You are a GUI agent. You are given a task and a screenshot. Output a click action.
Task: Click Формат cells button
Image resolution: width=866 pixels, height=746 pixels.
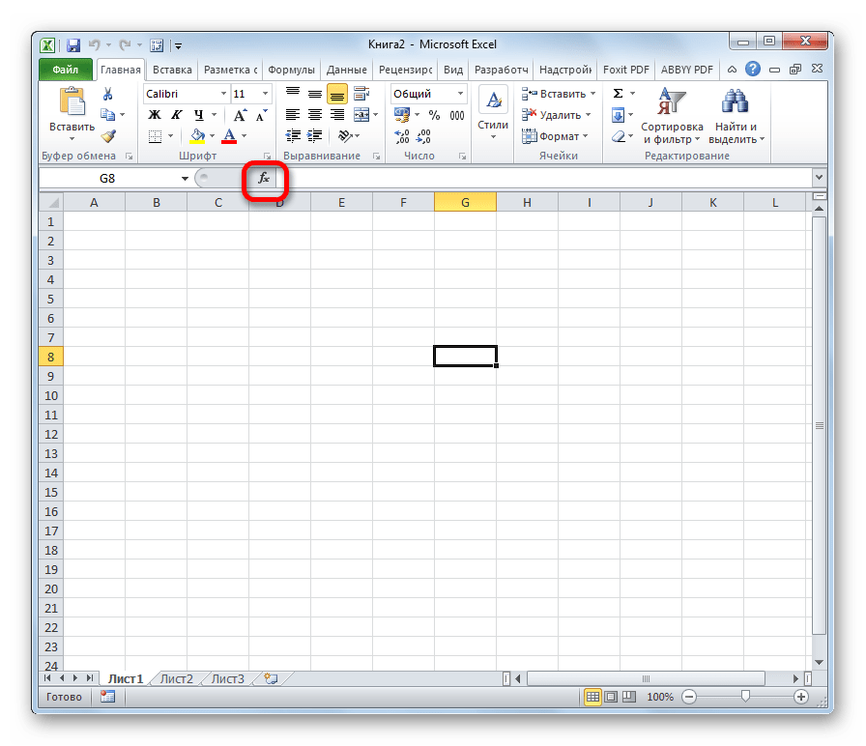pos(555,136)
